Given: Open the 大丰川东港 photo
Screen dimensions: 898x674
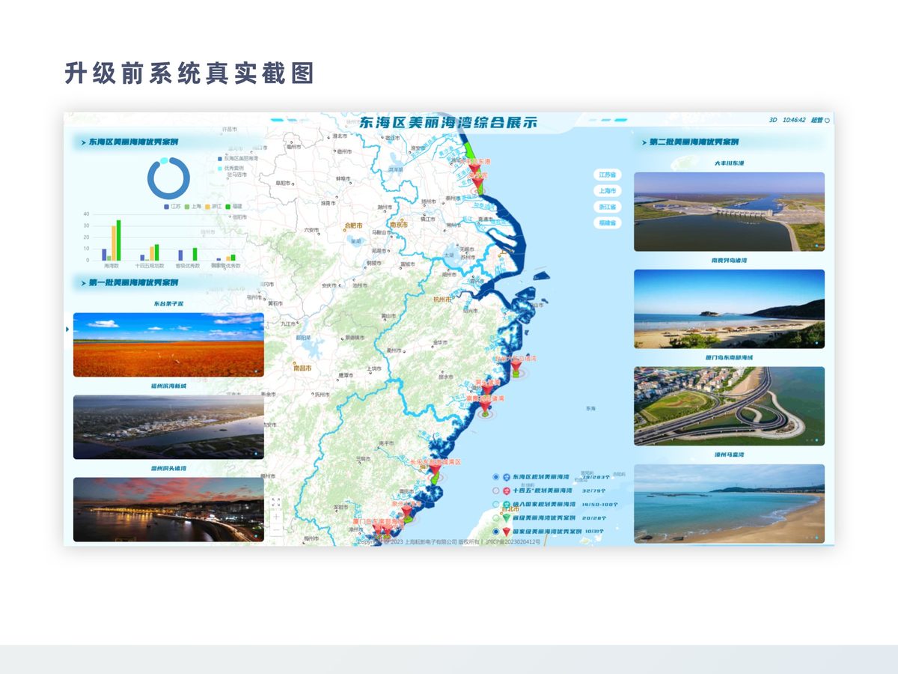Looking at the screenshot, I should click(729, 212).
